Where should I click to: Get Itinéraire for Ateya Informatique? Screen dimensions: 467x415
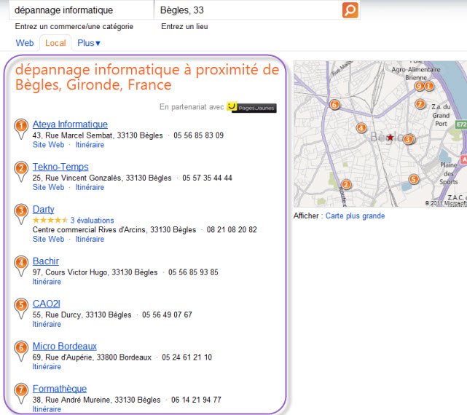tap(90, 145)
